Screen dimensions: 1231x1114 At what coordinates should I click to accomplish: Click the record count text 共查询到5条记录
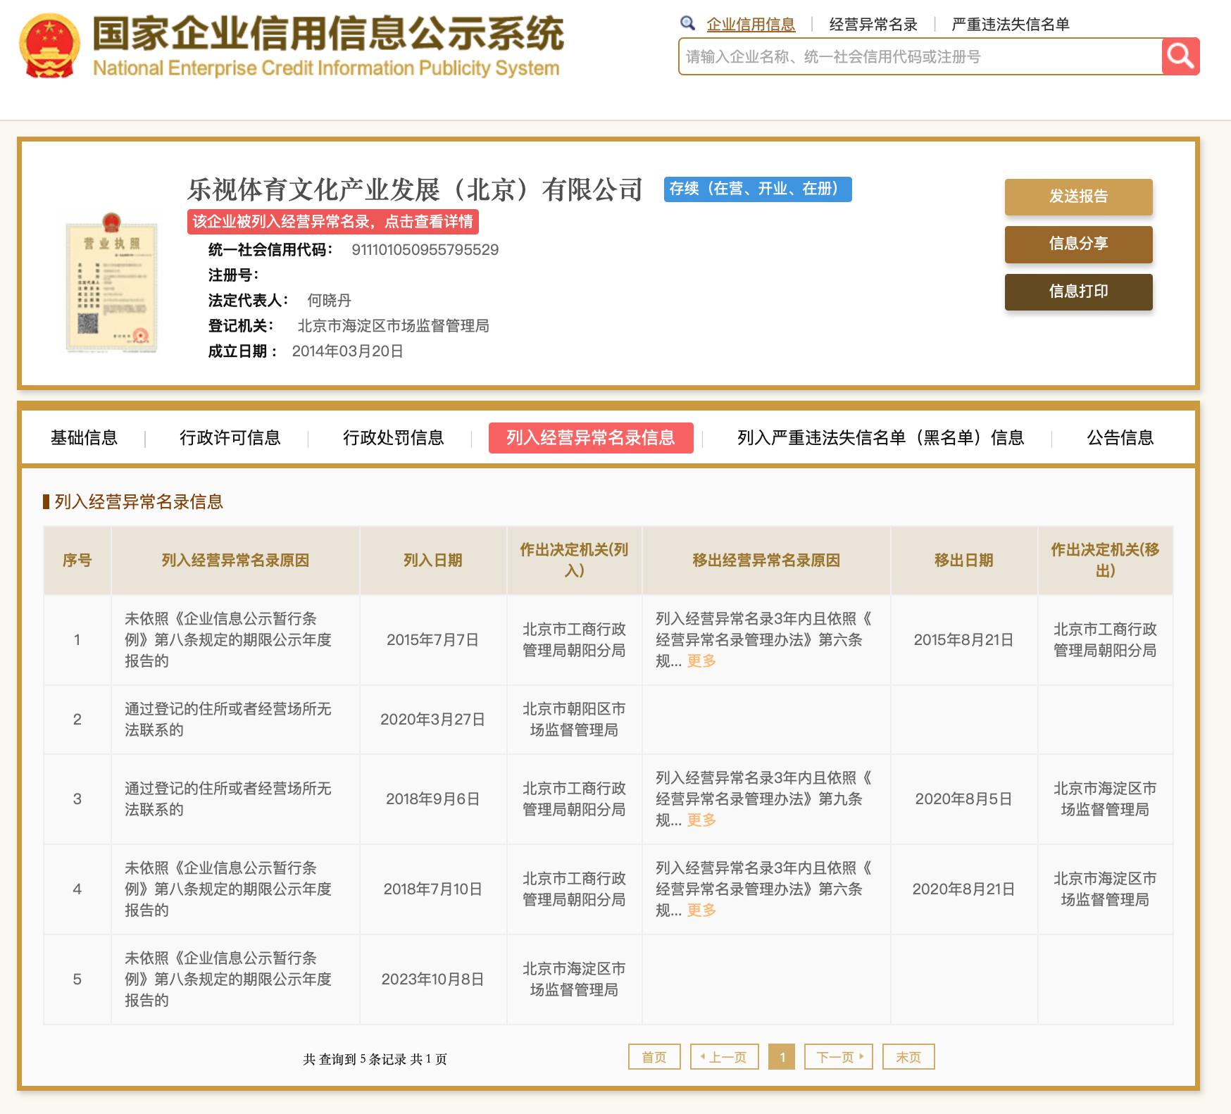click(355, 1059)
